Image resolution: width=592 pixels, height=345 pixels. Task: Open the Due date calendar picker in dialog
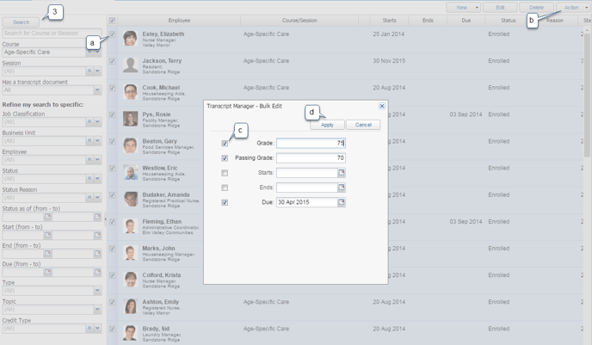coord(342,202)
